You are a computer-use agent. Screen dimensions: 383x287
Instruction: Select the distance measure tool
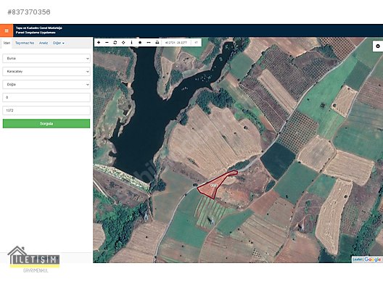pos(149,43)
